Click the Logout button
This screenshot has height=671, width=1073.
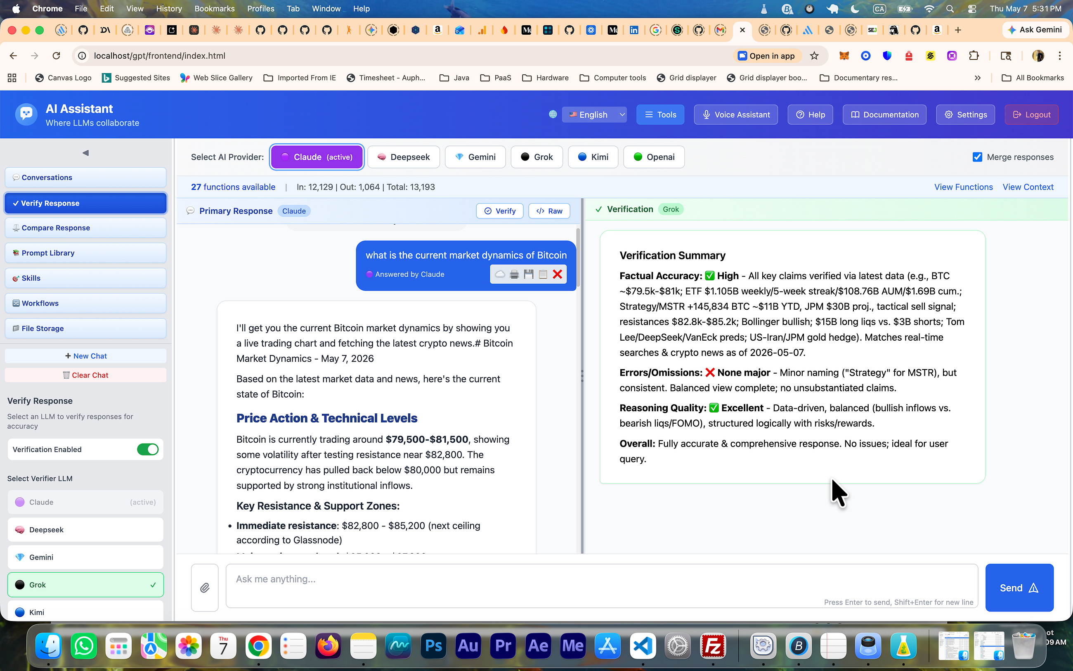pyautogui.click(x=1031, y=114)
